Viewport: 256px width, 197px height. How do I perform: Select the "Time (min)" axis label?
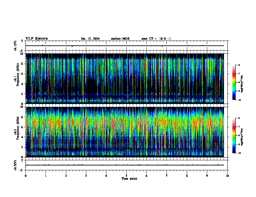click(x=129, y=179)
